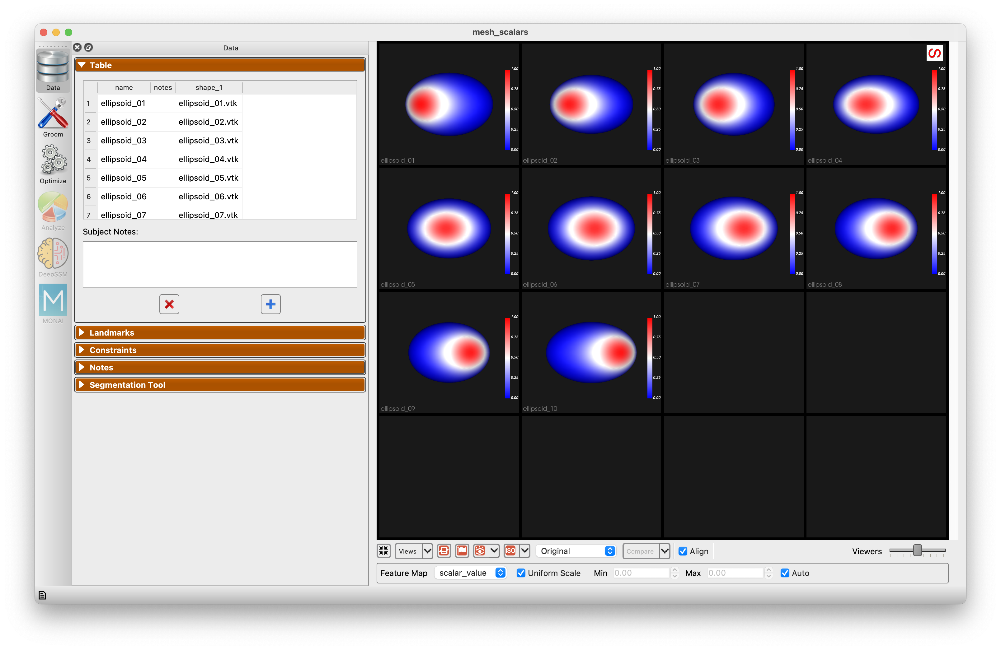Viewport: 1001px width, 650px height.
Task: Open the Compare options dropdown arrow
Action: 665,551
